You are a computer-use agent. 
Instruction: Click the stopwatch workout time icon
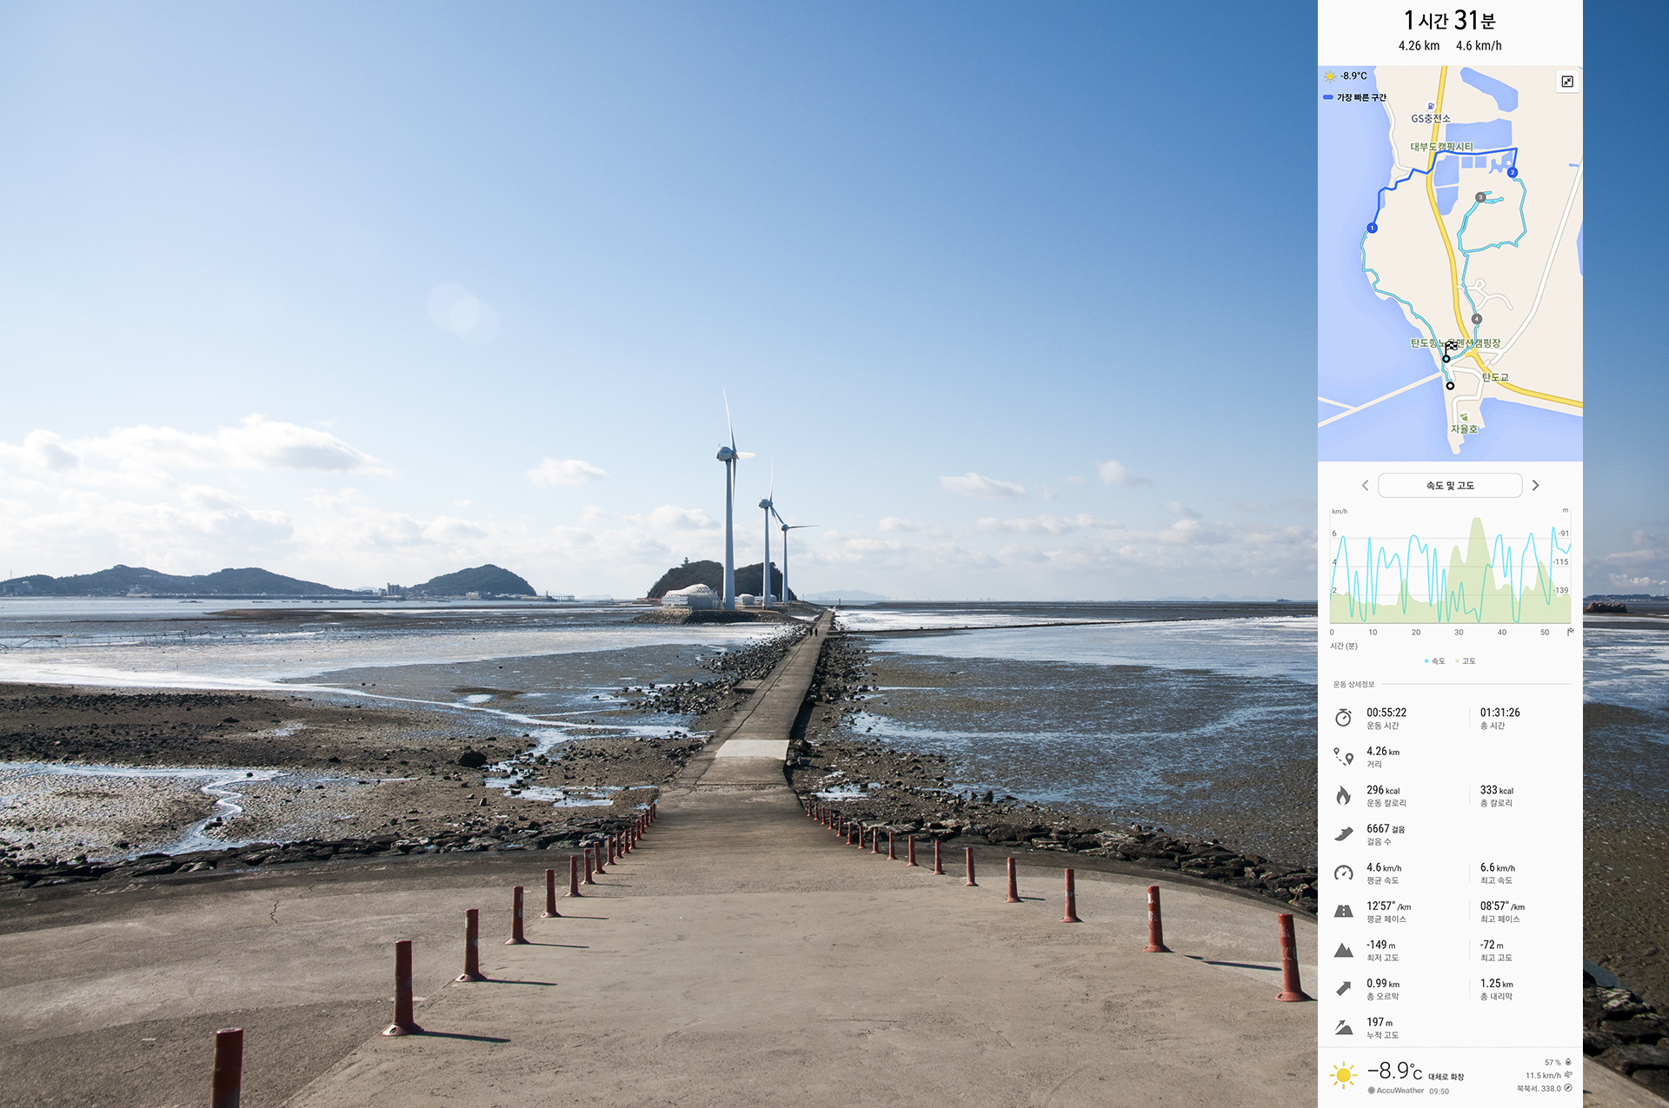coord(1343,718)
